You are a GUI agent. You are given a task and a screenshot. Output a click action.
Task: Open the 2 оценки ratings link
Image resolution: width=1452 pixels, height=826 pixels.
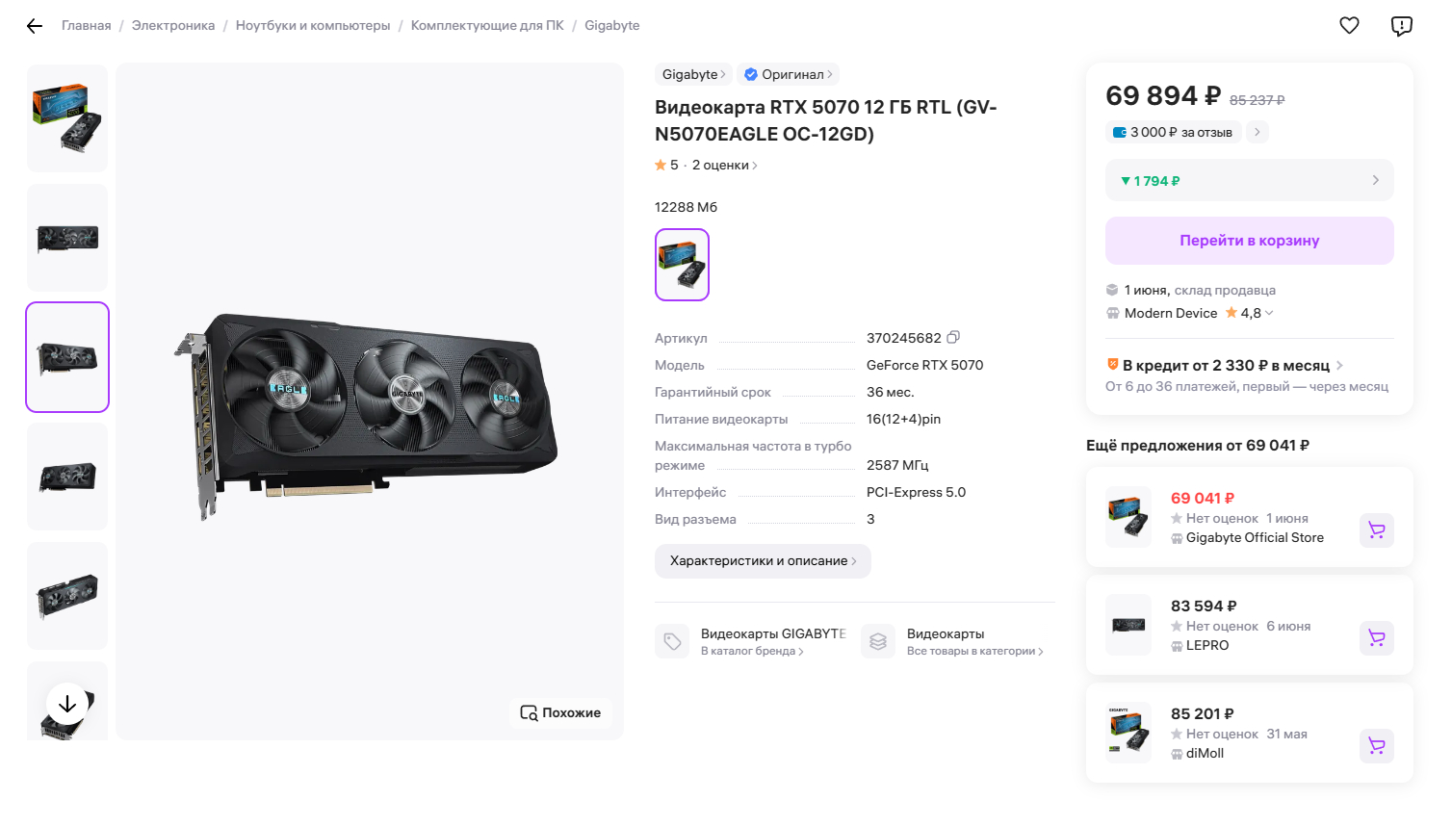tap(724, 166)
